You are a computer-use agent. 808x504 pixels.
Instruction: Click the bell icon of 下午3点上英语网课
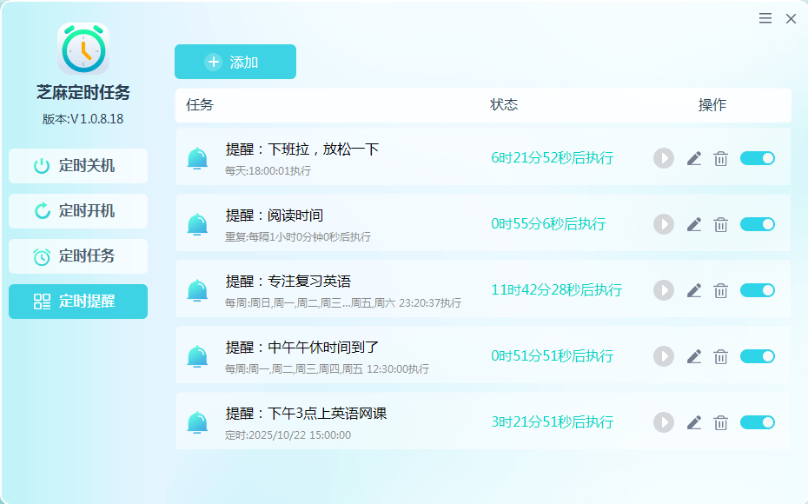[197, 422]
